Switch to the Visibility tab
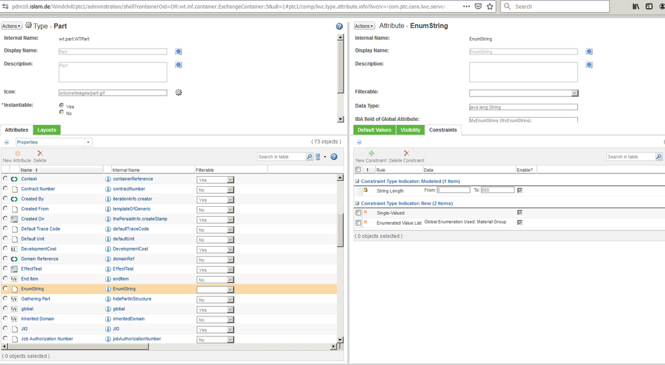The height and width of the screenshot is (365, 665). pos(410,130)
